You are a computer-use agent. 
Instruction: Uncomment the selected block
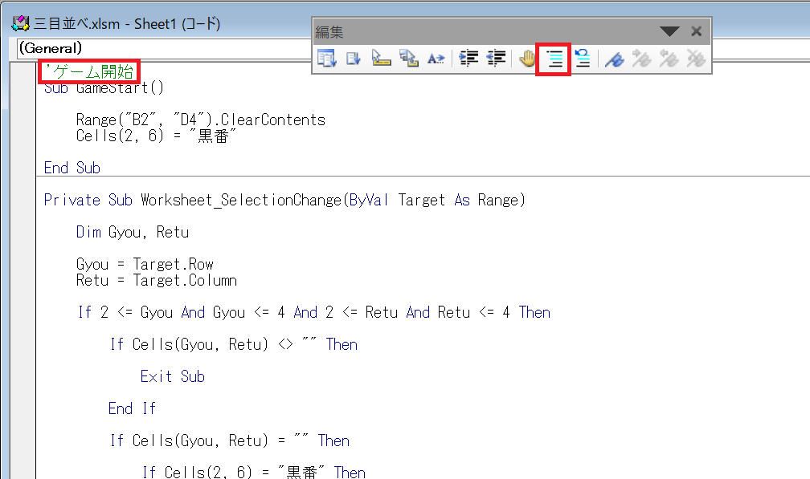tap(583, 59)
